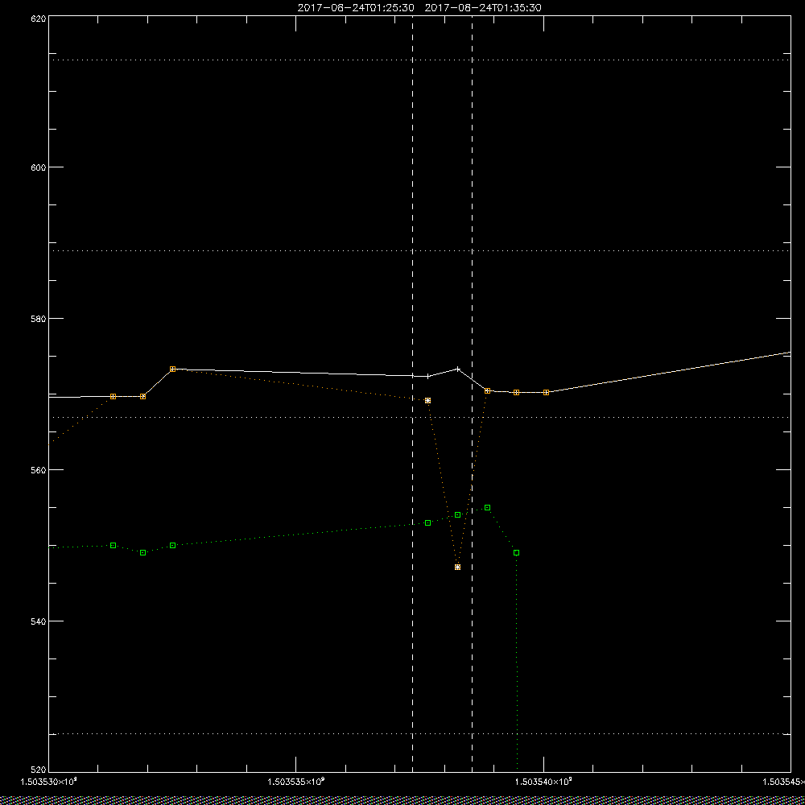Select the 560 y-axis label
Screen dimensions: 805x805
pos(39,470)
